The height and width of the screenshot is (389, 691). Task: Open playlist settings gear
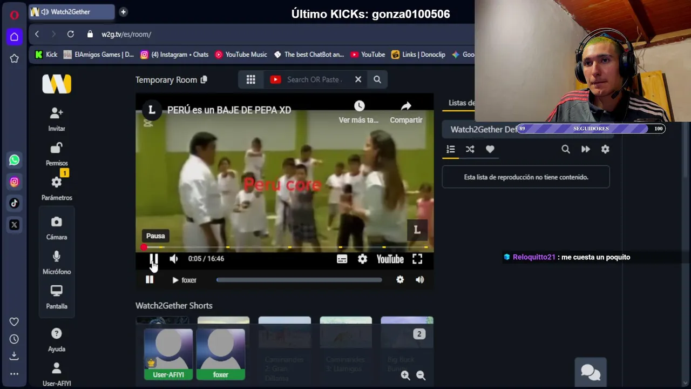point(605,149)
